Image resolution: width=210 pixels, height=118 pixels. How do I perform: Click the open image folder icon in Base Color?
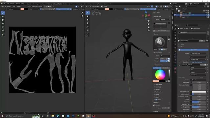click(x=205, y=65)
